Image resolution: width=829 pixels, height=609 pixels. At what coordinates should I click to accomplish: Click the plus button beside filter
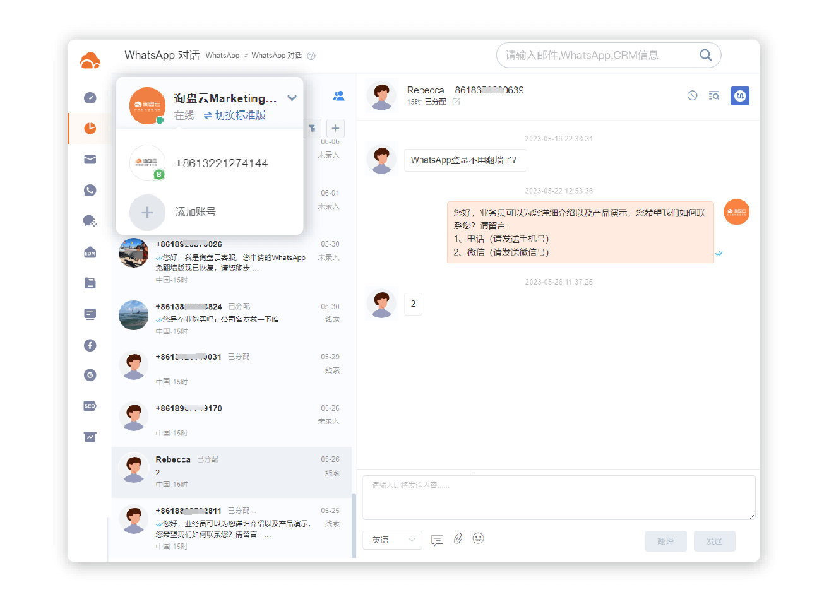click(x=335, y=128)
